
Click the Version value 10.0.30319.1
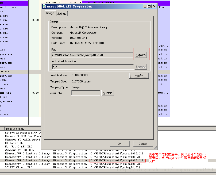pyautogui.click(x=78, y=38)
